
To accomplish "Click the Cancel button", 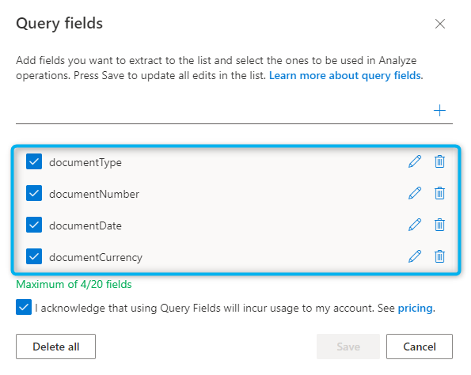I will tap(420, 347).
